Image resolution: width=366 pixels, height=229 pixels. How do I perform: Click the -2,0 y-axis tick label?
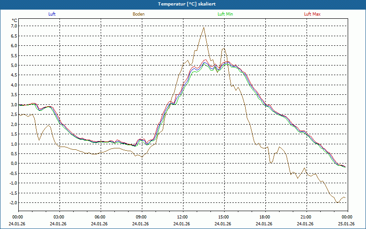coord(13,203)
